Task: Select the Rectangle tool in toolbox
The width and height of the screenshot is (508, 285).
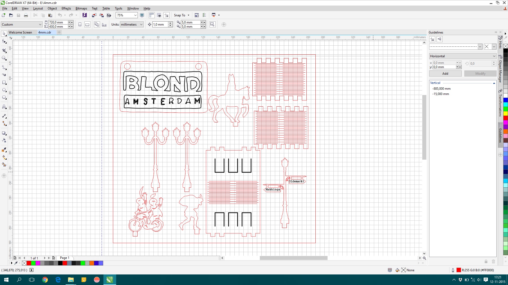Action: click(x=4, y=83)
